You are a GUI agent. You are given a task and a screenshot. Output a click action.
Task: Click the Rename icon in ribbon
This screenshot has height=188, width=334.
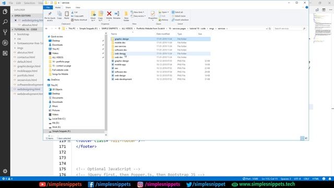pyautogui.click(x=117, y=14)
